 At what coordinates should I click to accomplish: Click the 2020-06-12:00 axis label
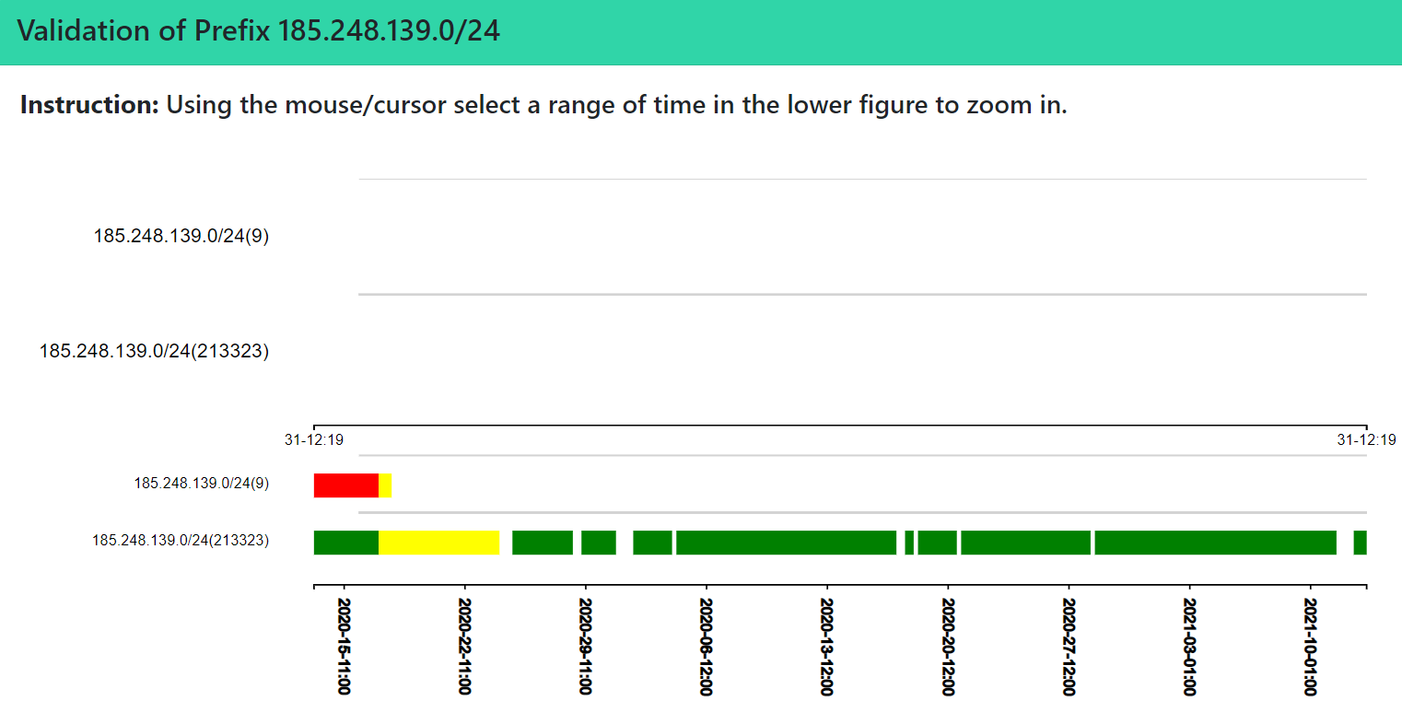(x=707, y=646)
